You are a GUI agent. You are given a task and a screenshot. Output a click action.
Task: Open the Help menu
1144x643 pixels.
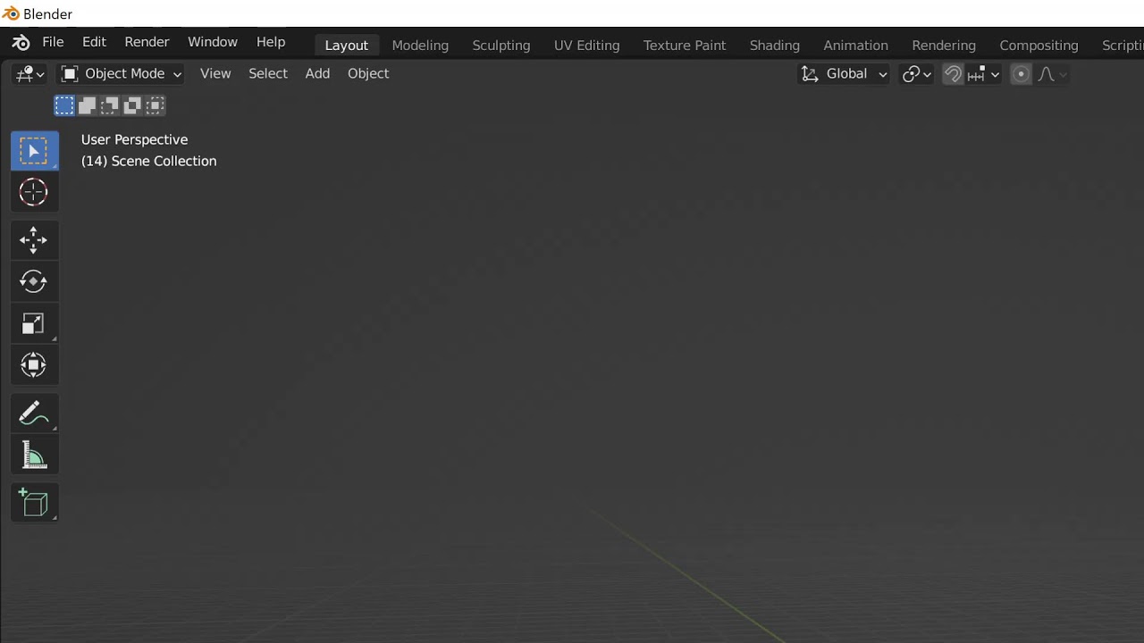[271, 42]
